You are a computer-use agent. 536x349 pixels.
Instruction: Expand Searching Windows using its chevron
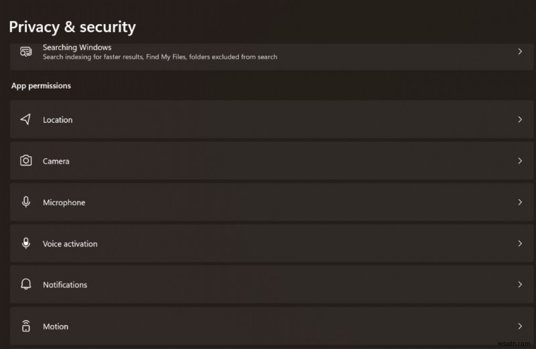520,52
